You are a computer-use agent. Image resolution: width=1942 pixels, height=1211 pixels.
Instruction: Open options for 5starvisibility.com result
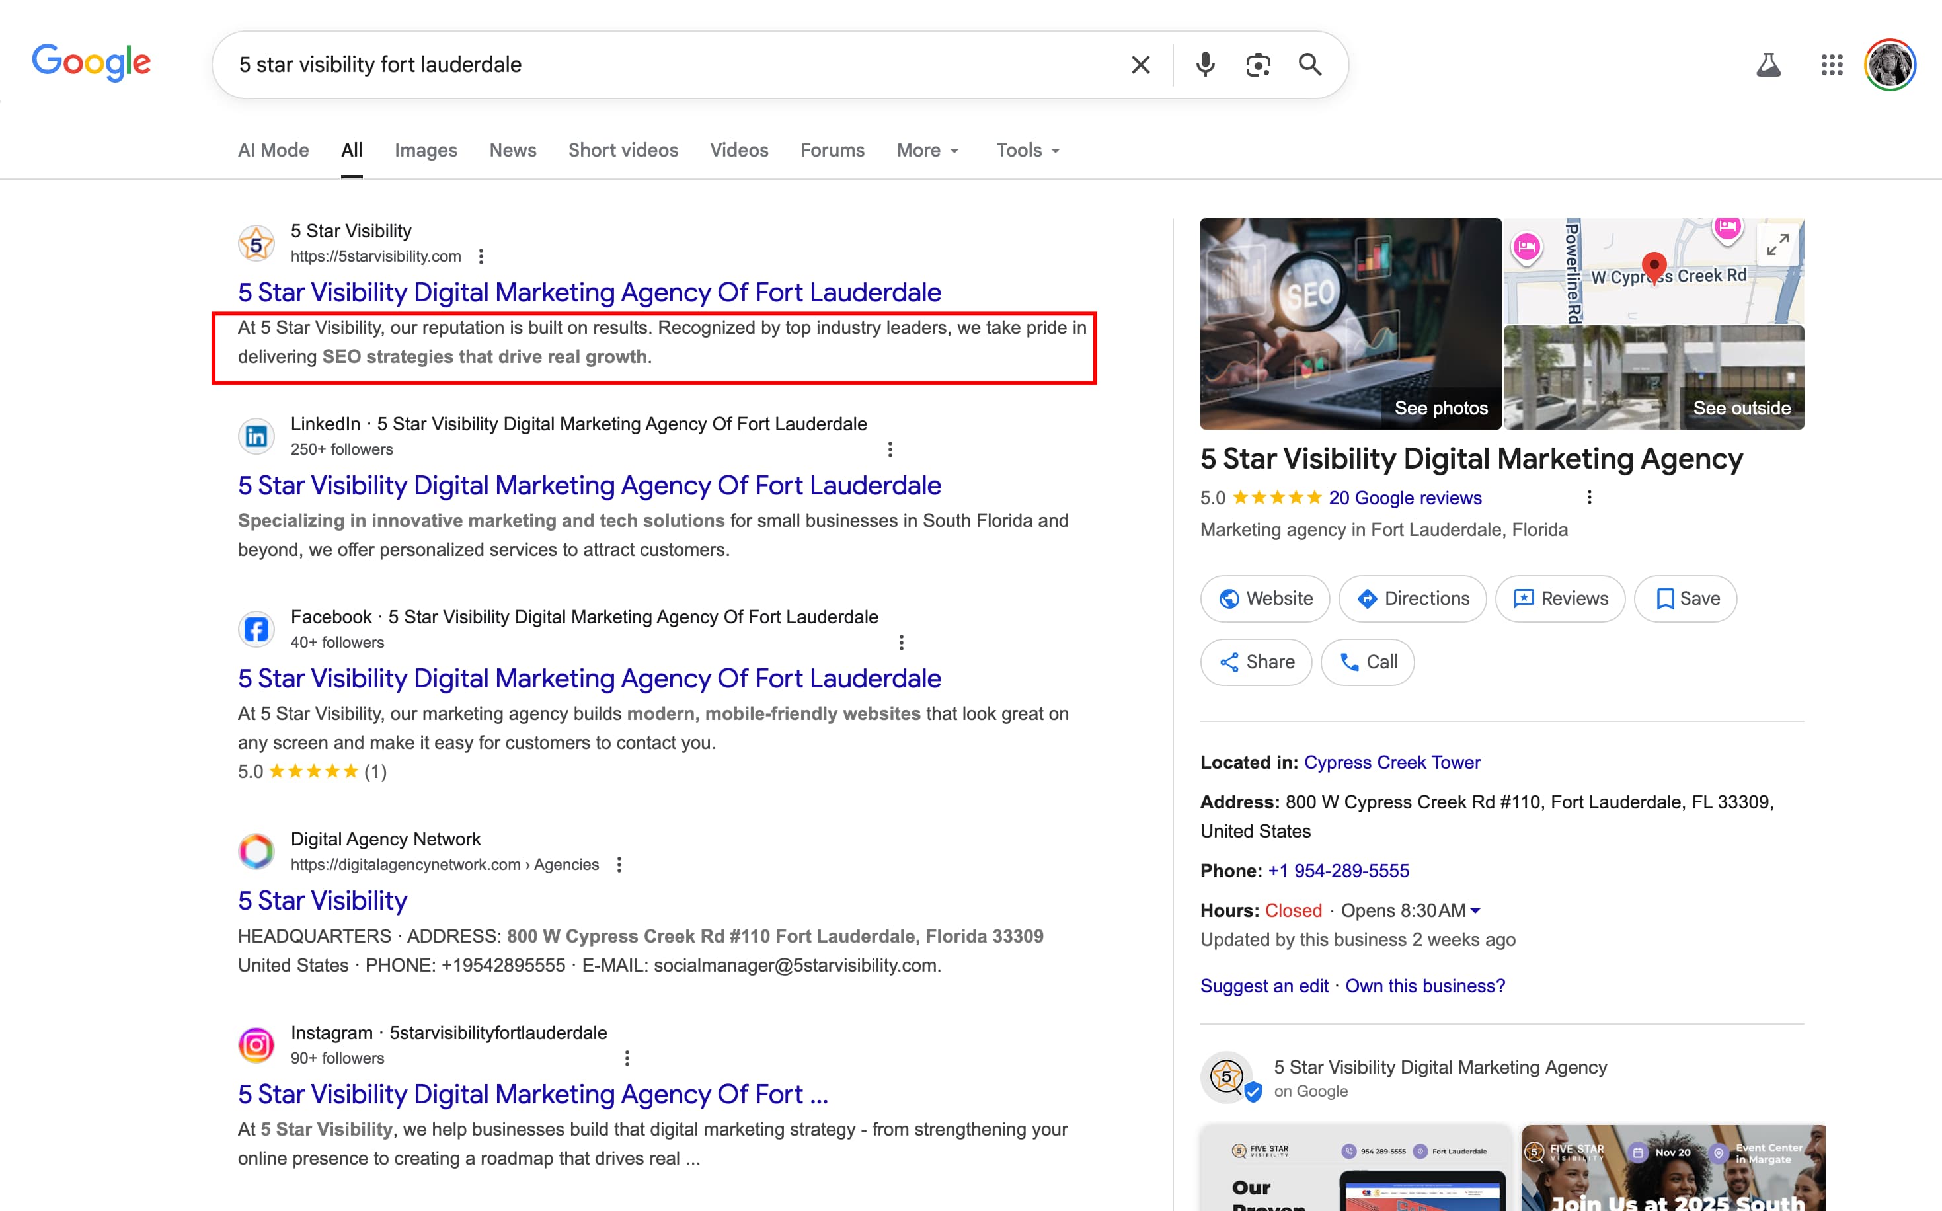pos(481,256)
